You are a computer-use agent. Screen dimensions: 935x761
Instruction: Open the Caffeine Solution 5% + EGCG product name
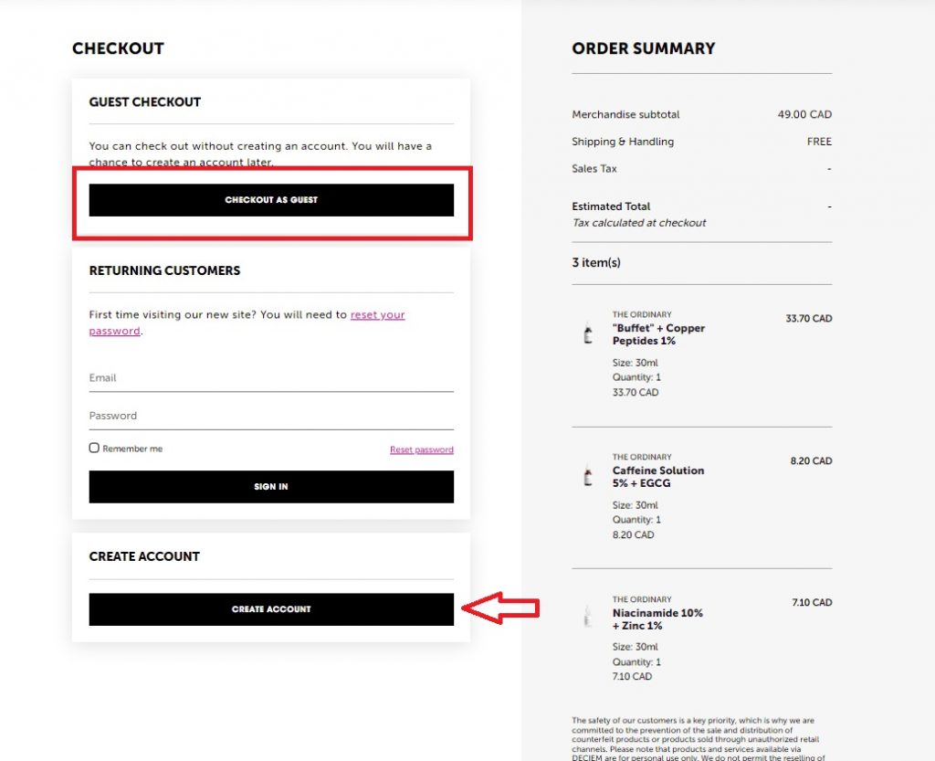[657, 477]
